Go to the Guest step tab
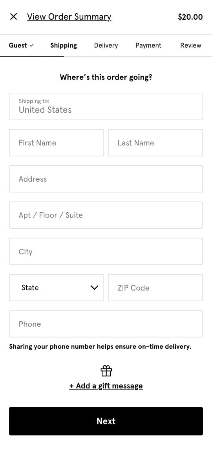212x460 pixels. click(x=21, y=46)
